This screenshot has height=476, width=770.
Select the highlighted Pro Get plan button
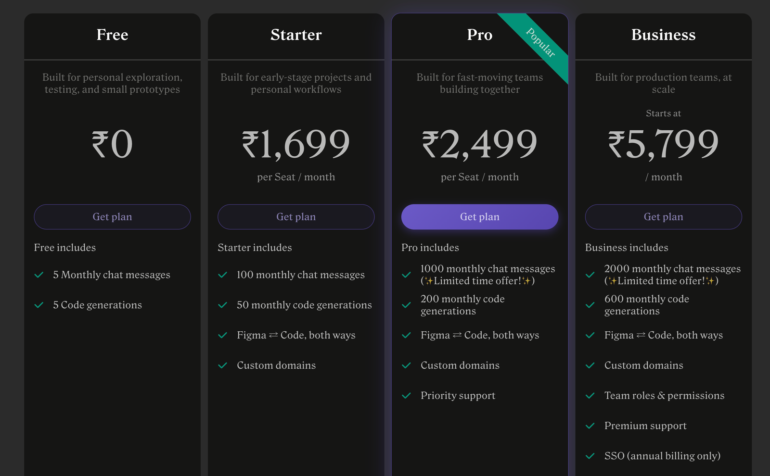[480, 217]
